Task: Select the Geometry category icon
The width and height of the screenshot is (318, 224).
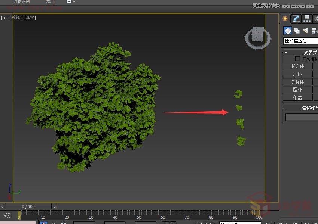Action: click(x=287, y=31)
